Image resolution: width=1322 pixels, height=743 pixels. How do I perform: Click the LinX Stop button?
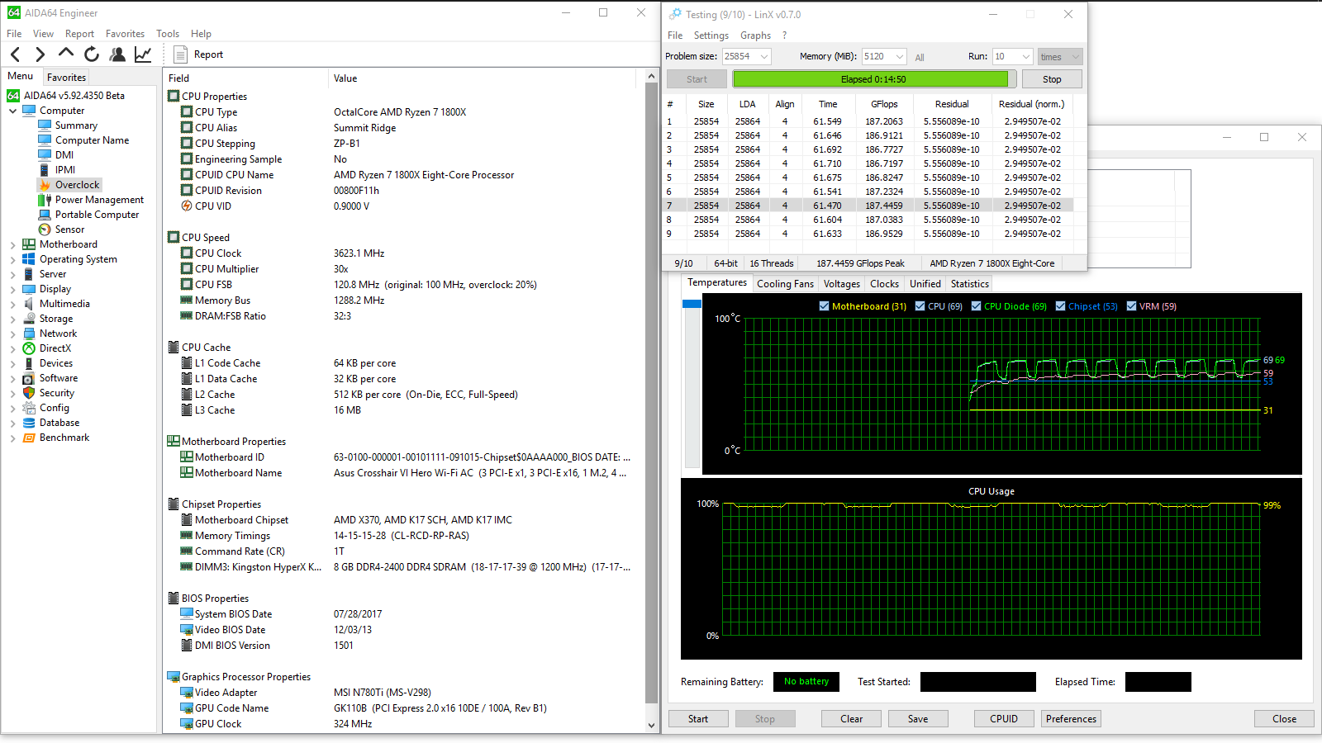tap(1052, 79)
